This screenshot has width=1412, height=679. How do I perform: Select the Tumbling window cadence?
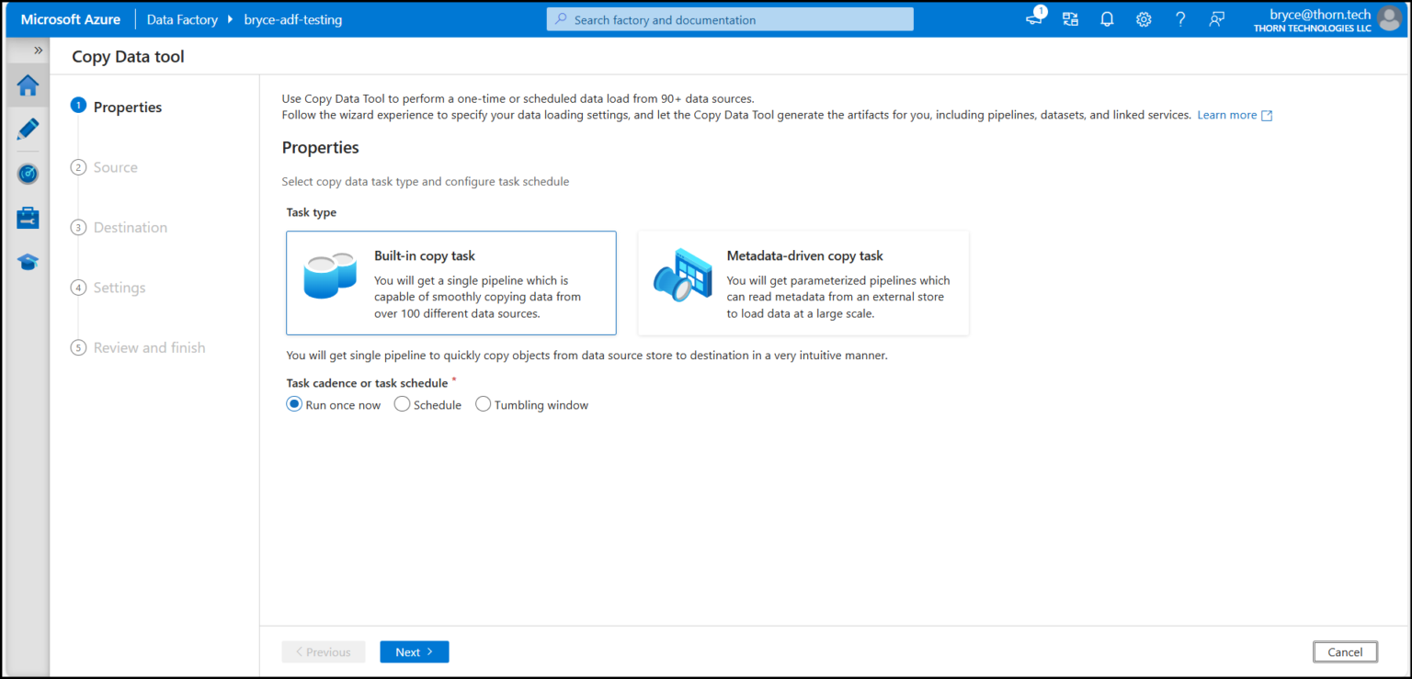(483, 403)
